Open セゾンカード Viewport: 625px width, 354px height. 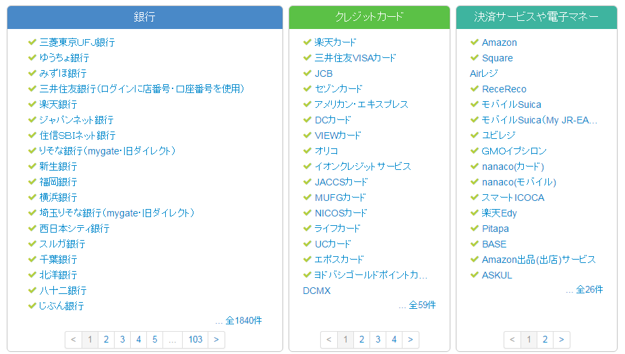coord(338,89)
